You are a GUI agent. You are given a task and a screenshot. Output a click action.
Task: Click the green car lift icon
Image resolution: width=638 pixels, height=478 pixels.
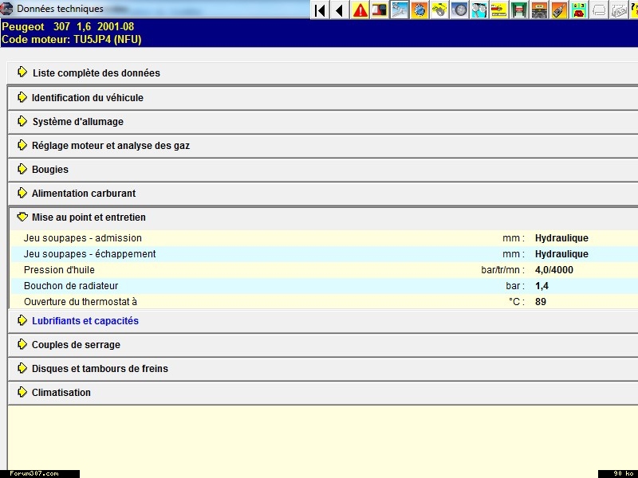(519, 10)
